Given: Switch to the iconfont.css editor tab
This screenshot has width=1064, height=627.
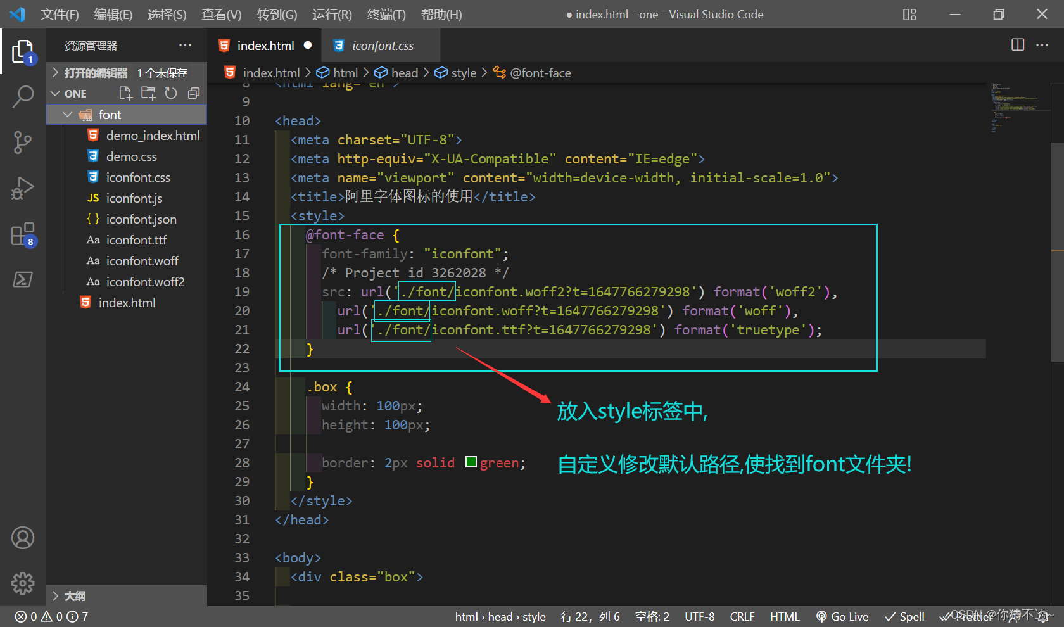Looking at the screenshot, I should pyautogui.click(x=381, y=46).
